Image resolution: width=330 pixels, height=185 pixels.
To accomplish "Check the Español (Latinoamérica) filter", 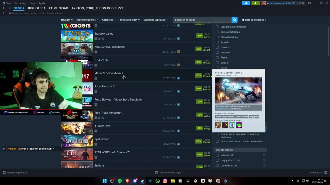I will pyautogui.click(x=217, y=27).
